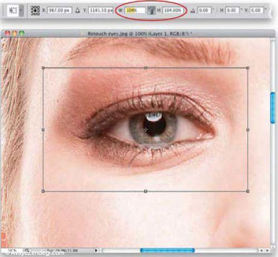This screenshot has height=257, width=278.
Task: Click the top-center transform handle
Action: click(146, 68)
